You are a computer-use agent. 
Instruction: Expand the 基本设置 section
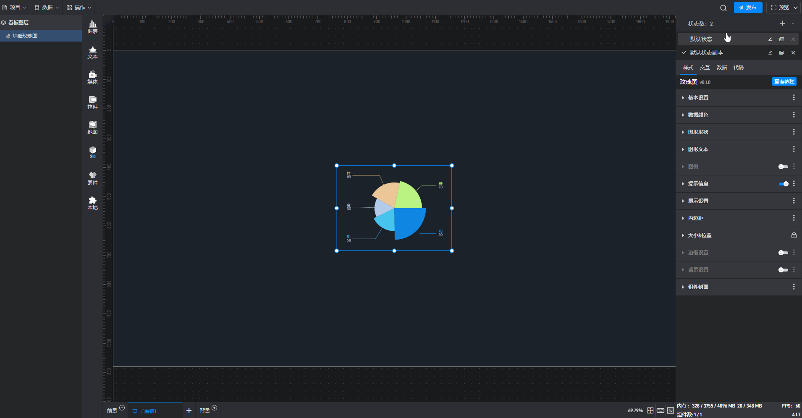[698, 98]
